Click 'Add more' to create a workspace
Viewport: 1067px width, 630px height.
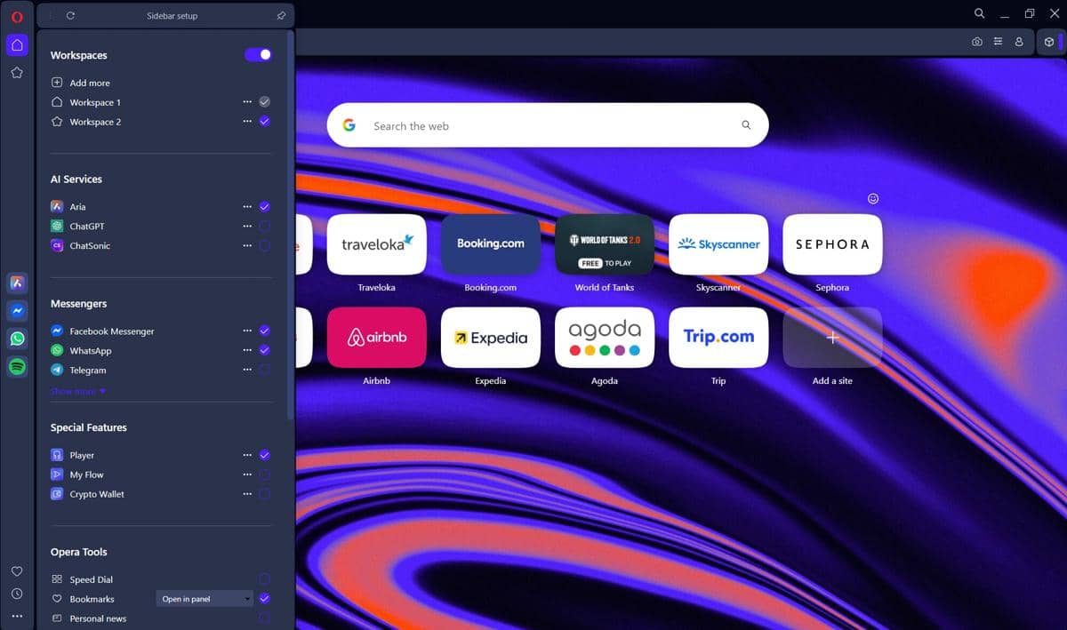pos(89,82)
